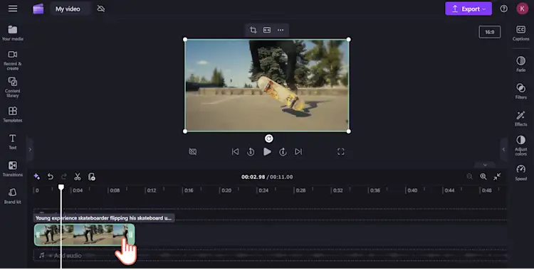
Task: Change the 16:9 aspect ratio
Action: click(489, 32)
